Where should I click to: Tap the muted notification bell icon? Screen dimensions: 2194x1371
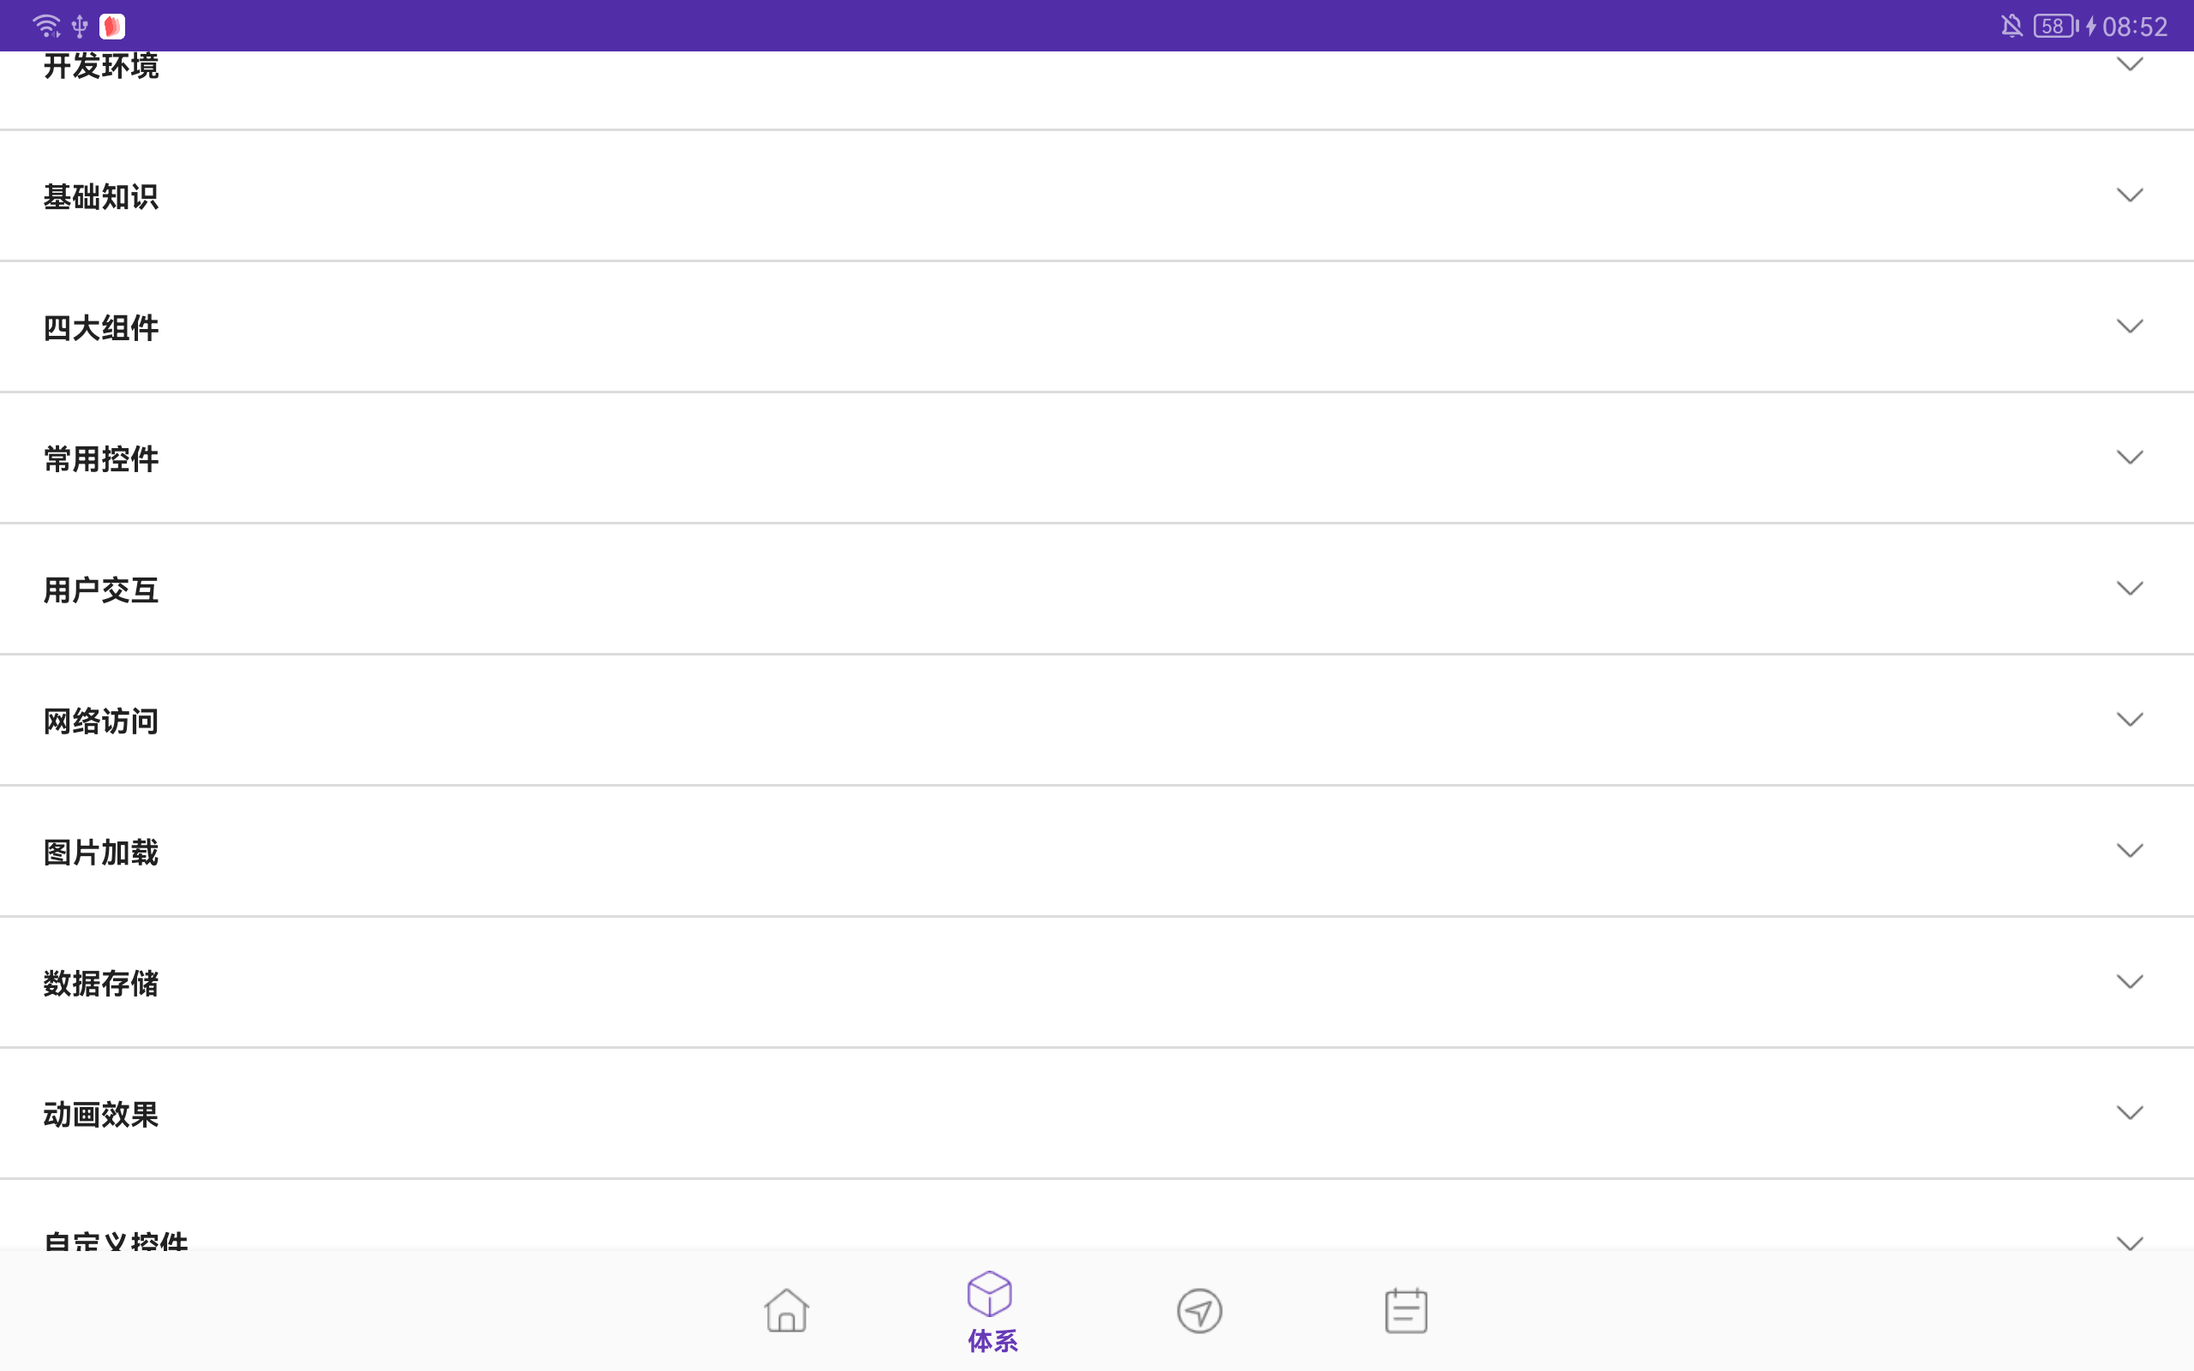(2011, 26)
